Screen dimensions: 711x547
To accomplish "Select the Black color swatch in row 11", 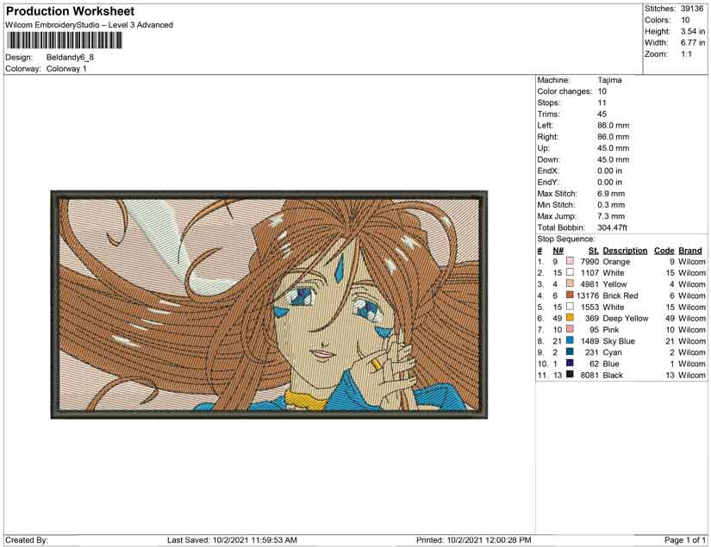I will click(x=570, y=375).
